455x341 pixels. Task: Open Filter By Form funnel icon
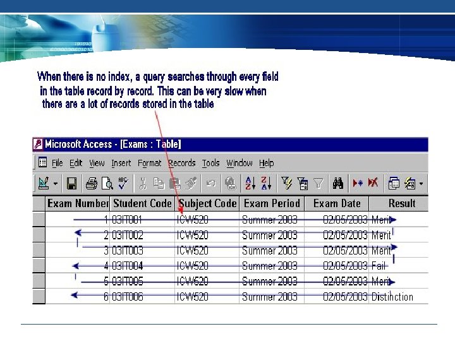[302, 184]
